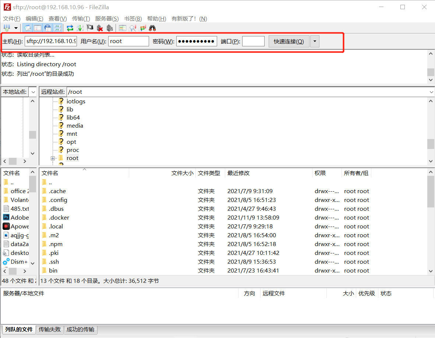The height and width of the screenshot is (338, 435).
Task: Click the disconnect from server icon
Action: [x=100, y=28]
